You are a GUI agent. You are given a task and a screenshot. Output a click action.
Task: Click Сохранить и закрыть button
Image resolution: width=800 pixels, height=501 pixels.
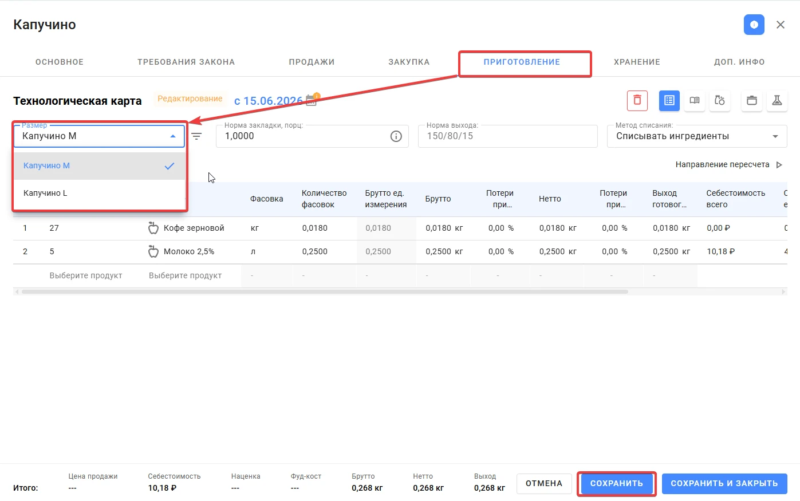tap(724, 483)
